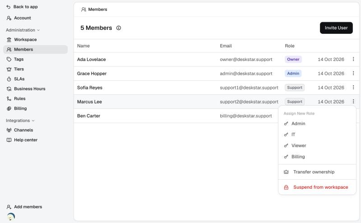Click the Account person icon in sidebar

(9, 18)
